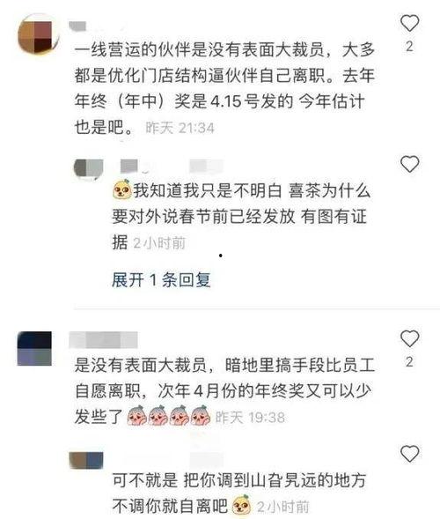Screen dimensions: 440x519
Task: Open the first commenter's brown avatar
Action: pos(38,34)
